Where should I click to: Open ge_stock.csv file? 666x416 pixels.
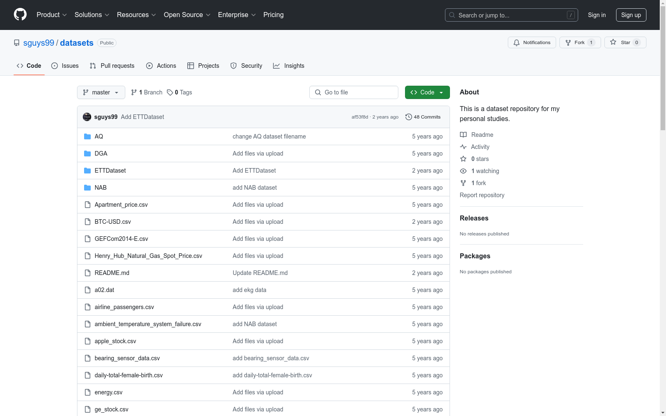pos(112,409)
